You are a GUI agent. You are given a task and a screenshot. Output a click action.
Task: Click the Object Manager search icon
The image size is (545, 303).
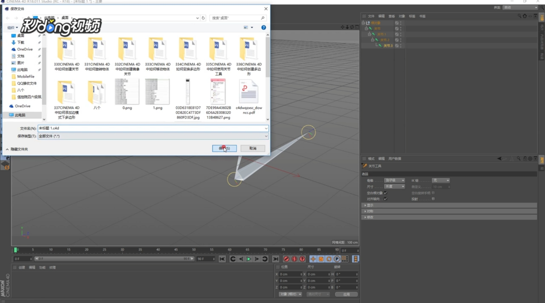tap(519, 16)
